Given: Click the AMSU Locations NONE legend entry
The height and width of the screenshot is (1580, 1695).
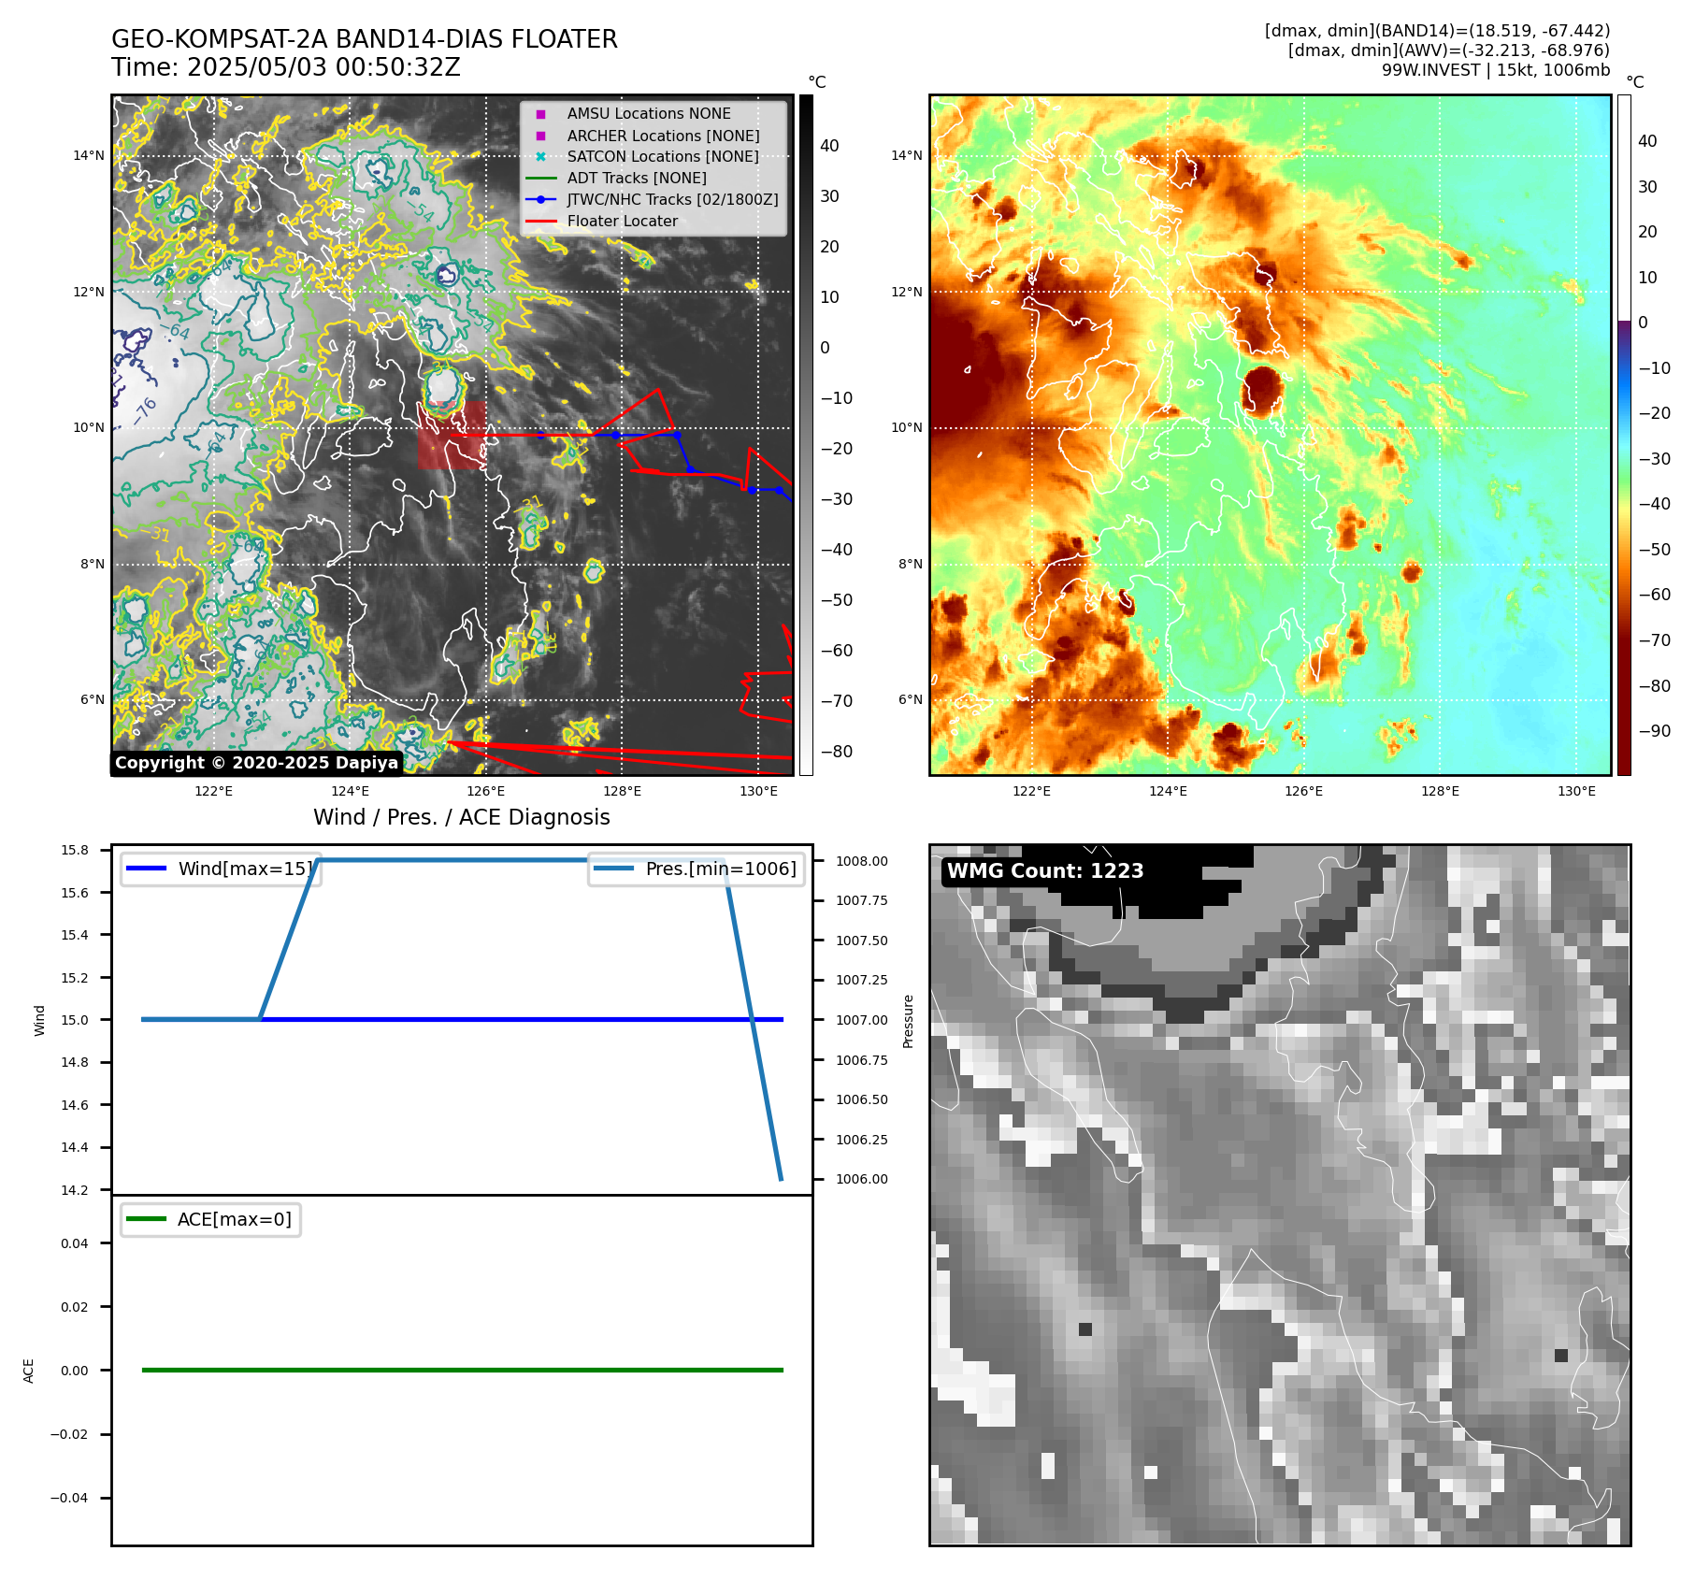Looking at the screenshot, I should click(x=649, y=113).
